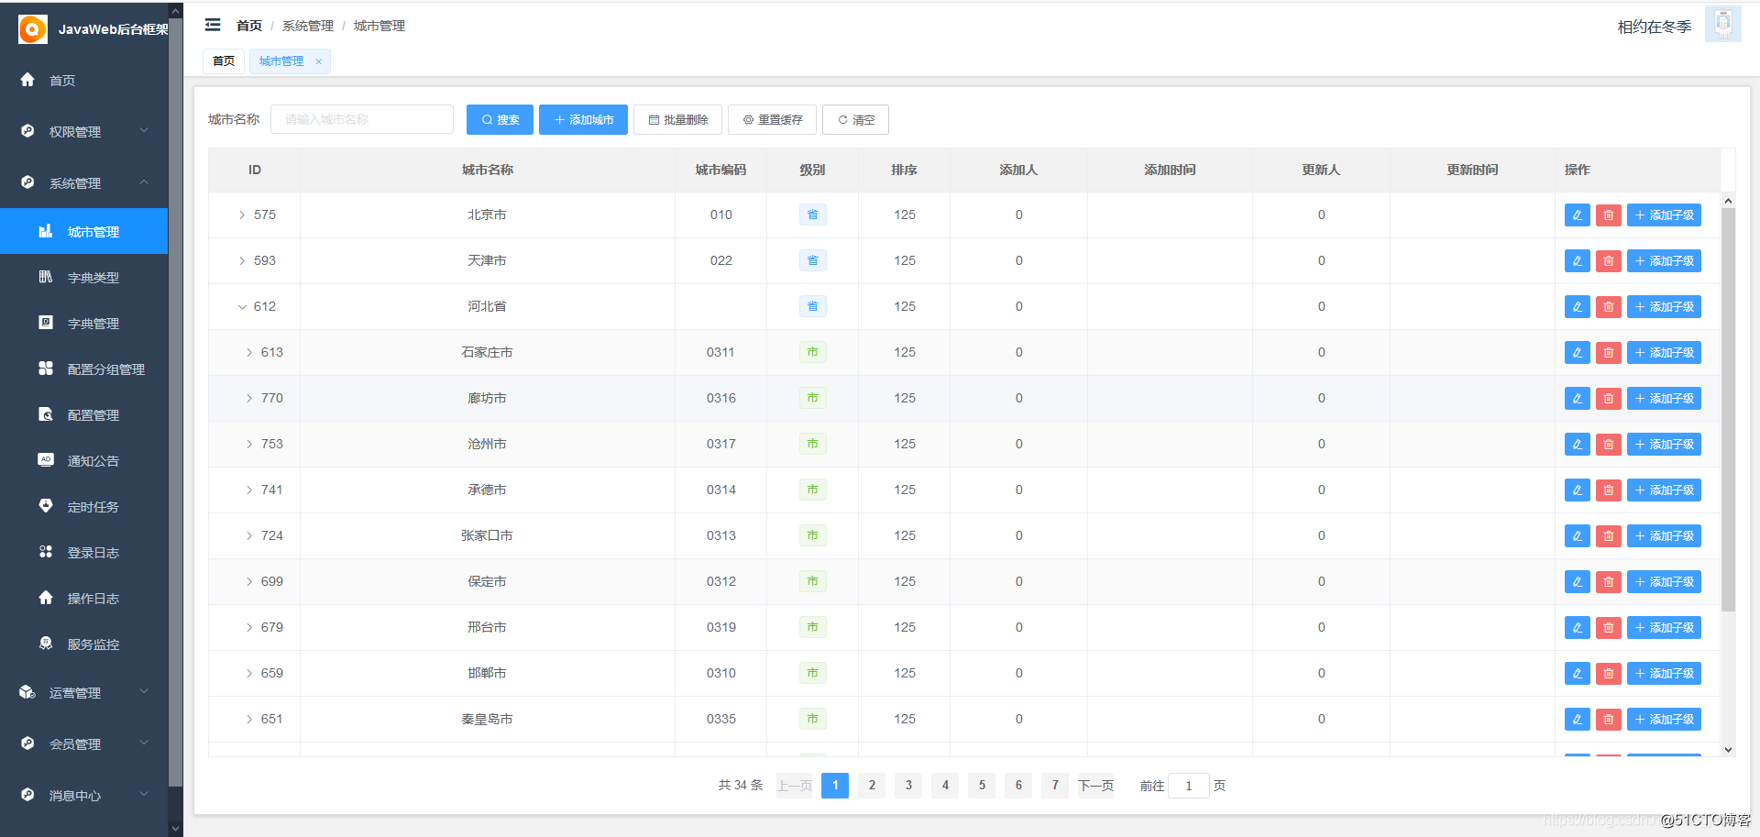Click the edit icon for 邢台市 row
This screenshot has width=1760, height=837.
(1577, 628)
